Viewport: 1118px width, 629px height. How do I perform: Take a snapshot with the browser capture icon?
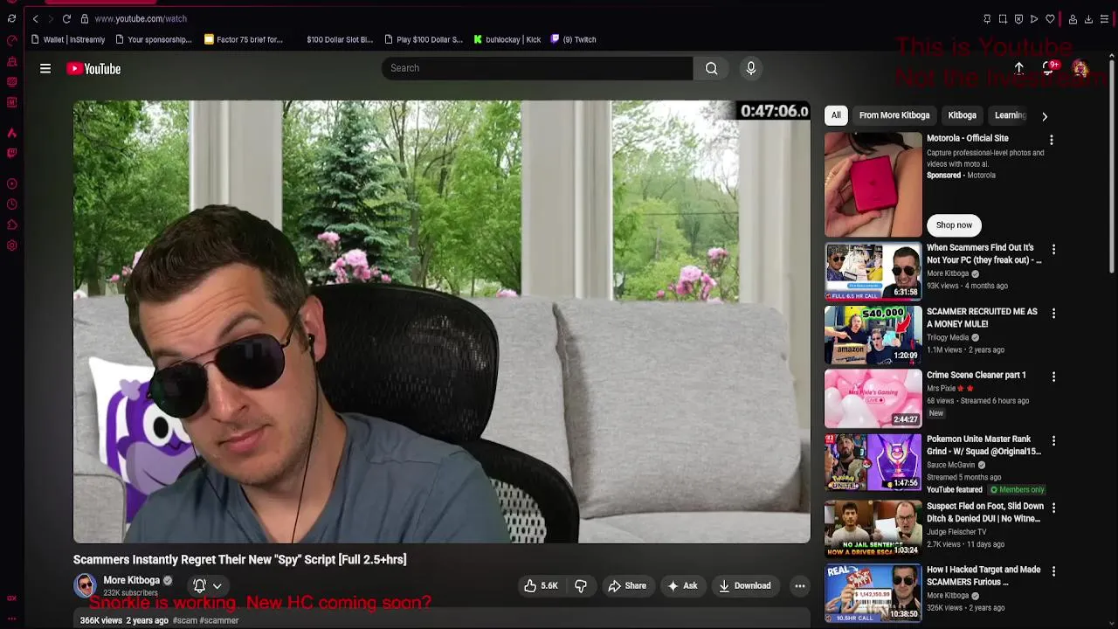tap(1003, 18)
